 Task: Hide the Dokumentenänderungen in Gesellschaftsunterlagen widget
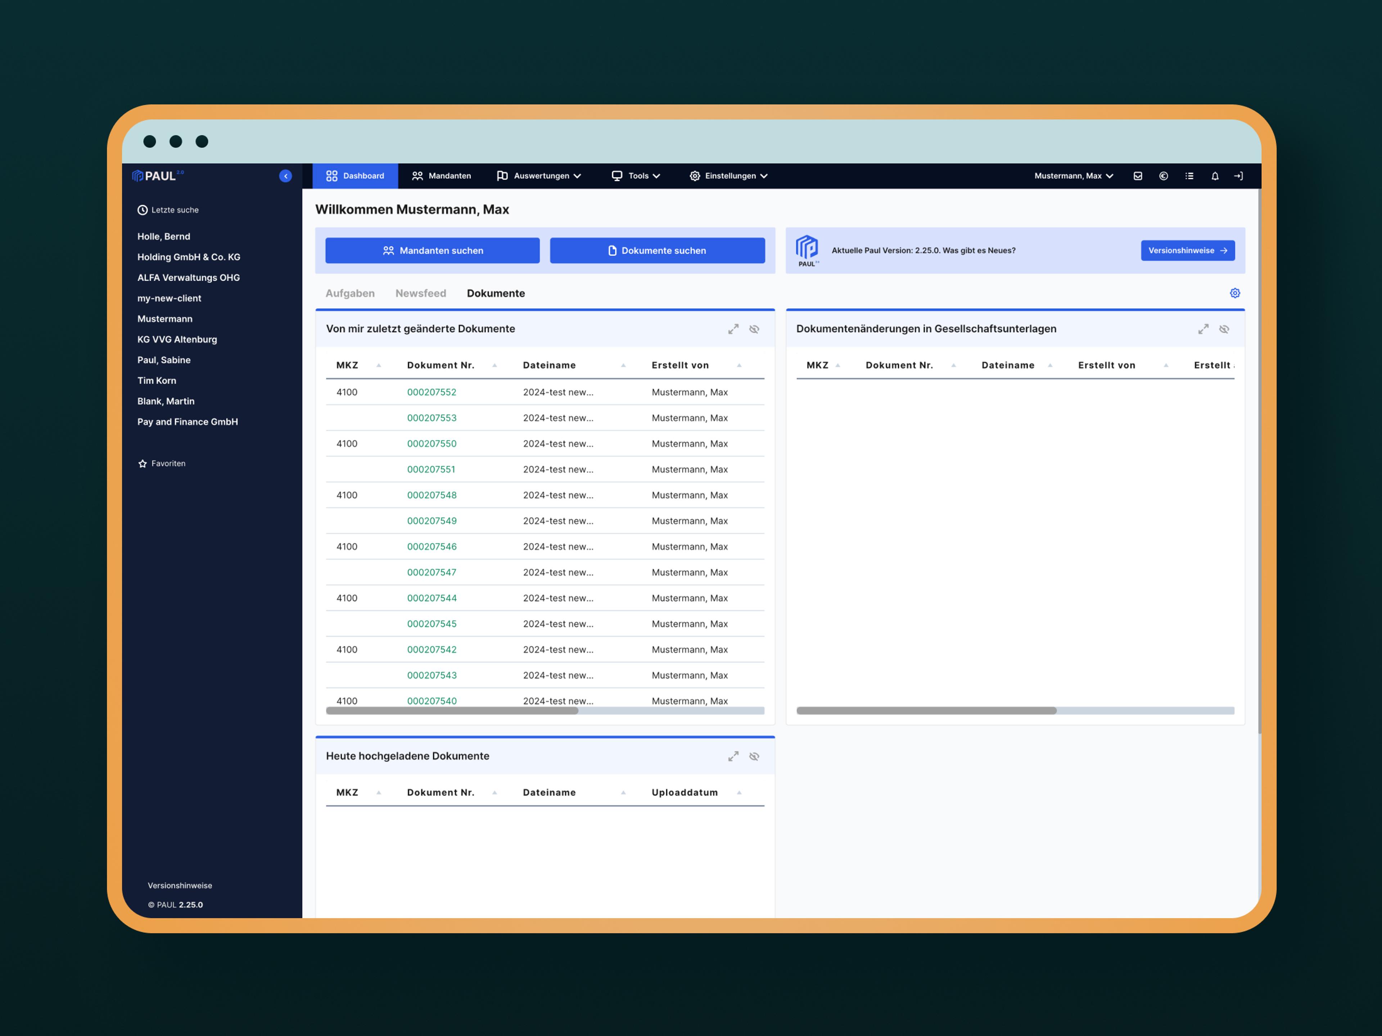1224,329
